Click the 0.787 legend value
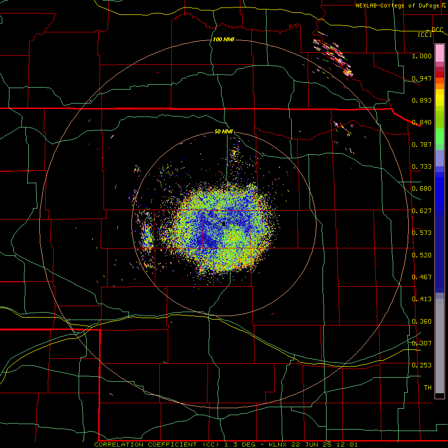 422,144
